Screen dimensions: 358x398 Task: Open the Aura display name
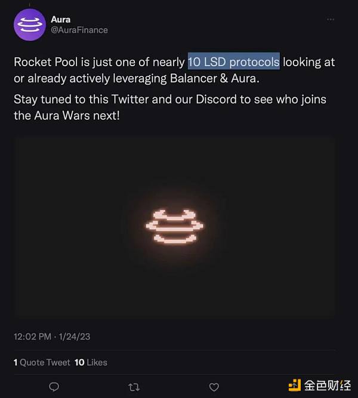60,20
